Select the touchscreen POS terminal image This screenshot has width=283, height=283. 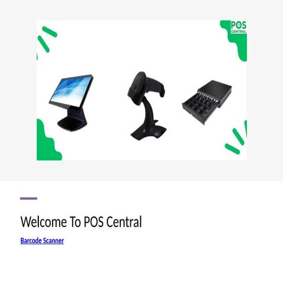click(71, 103)
